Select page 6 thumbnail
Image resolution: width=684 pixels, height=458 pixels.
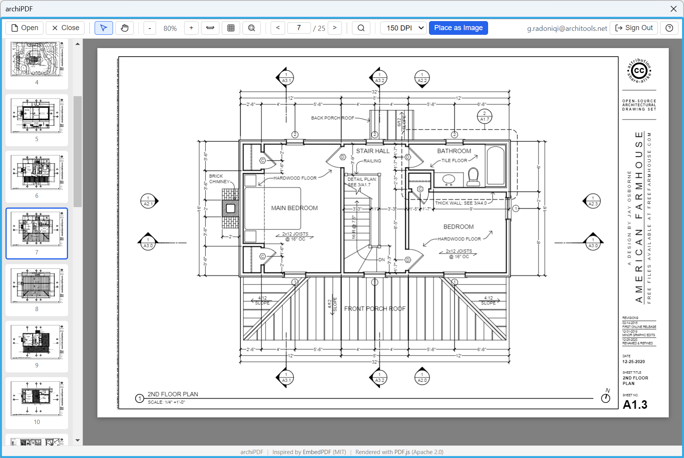pos(37,177)
